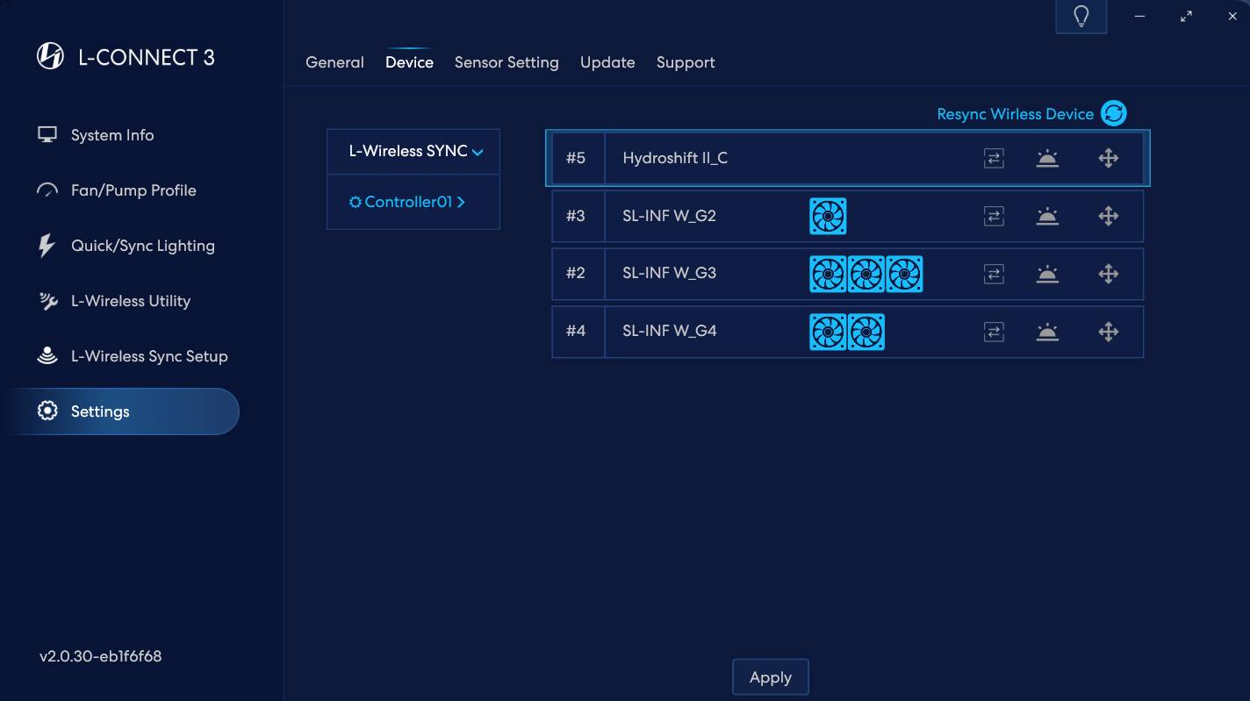Click version text v2.0.30-eb1f6f68
This screenshot has height=701, width=1250.
(100, 656)
